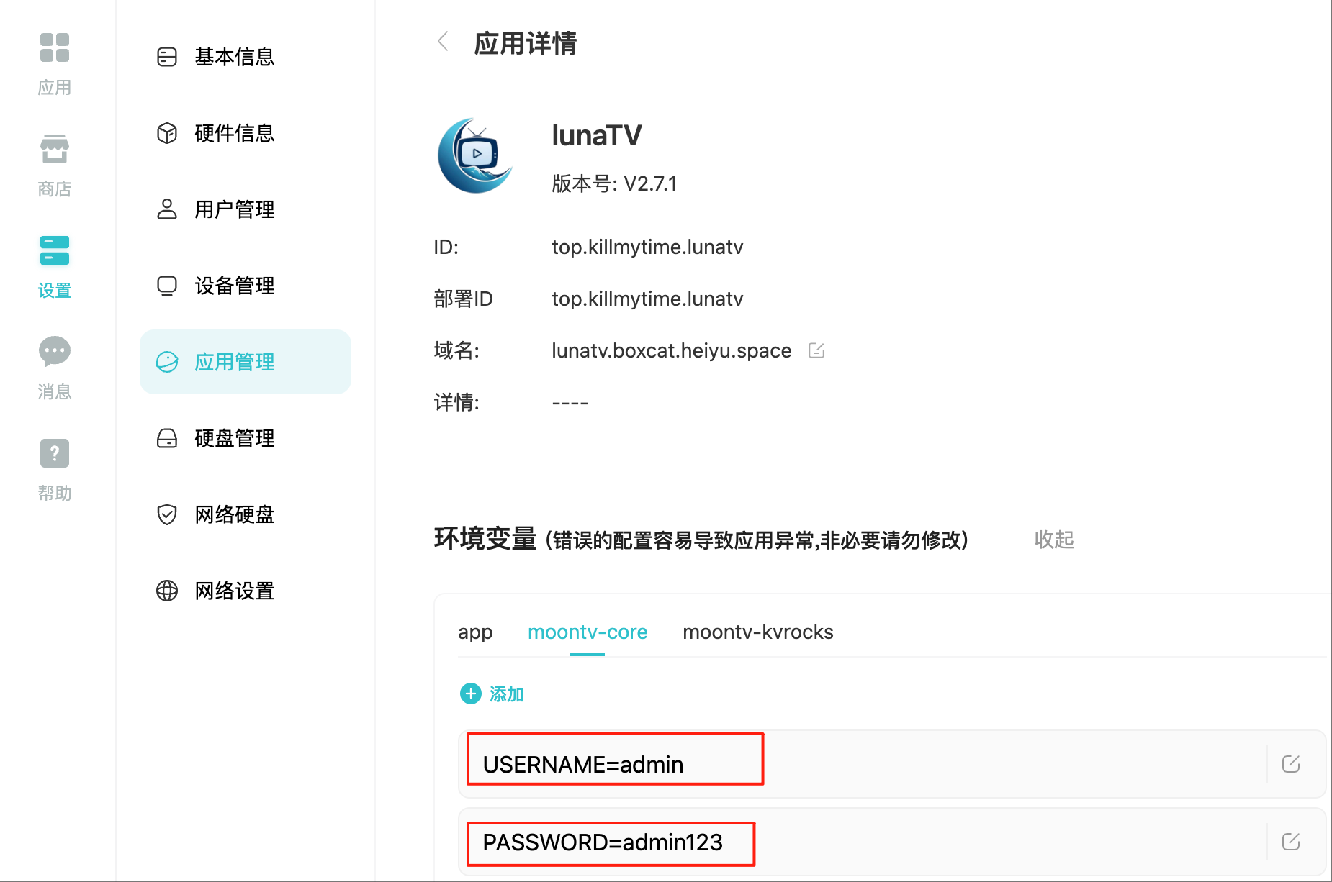The image size is (1332, 882).
Task: Edit the USERNAME=admin variable
Action: pos(1291,764)
